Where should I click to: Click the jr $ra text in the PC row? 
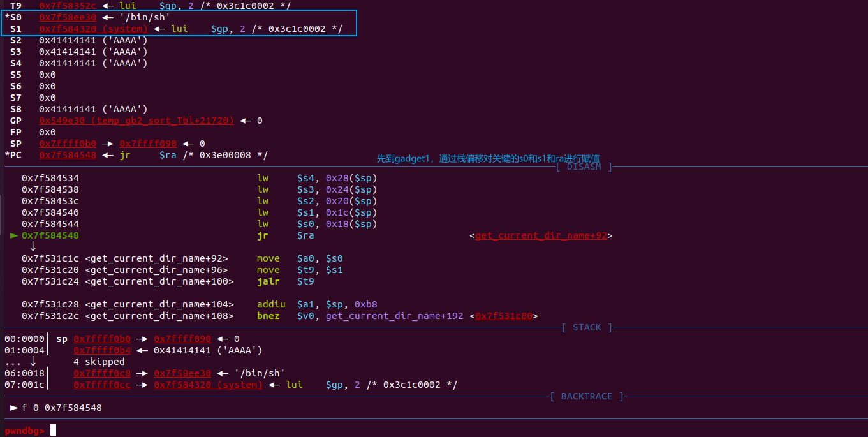click(x=148, y=155)
